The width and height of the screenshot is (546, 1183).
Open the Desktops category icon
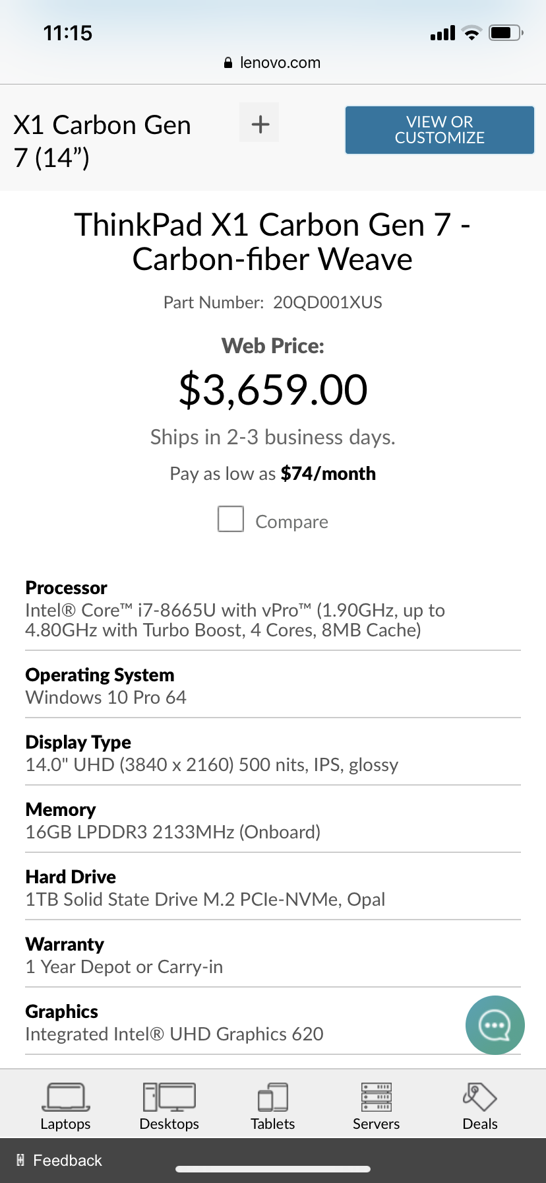(x=169, y=1097)
